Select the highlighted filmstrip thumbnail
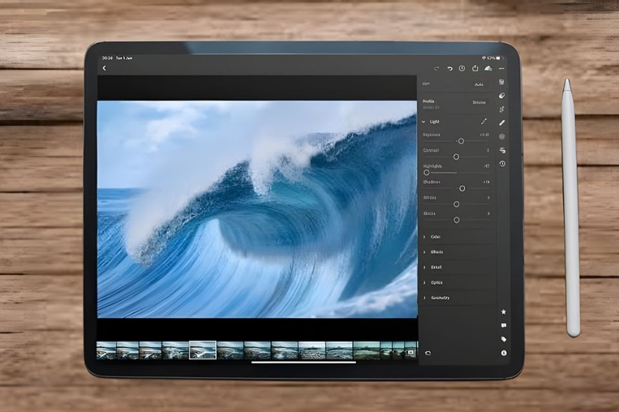The image size is (619, 412). (203, 350)
